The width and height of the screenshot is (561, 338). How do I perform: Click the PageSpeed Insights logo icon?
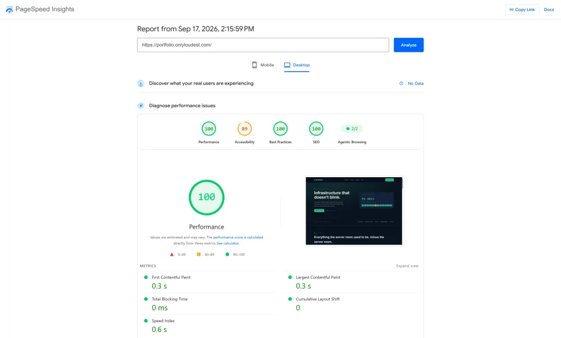click(x=9, y=9)
